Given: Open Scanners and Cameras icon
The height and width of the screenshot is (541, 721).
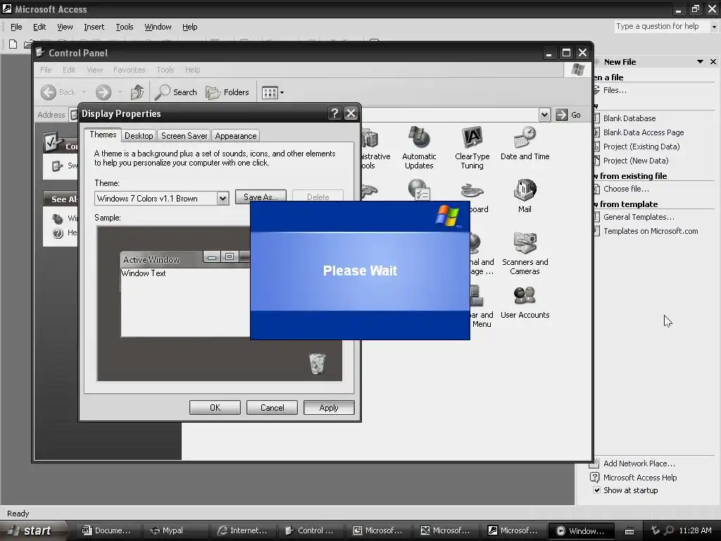Looking at the screenshot, I should coord(525,254).
